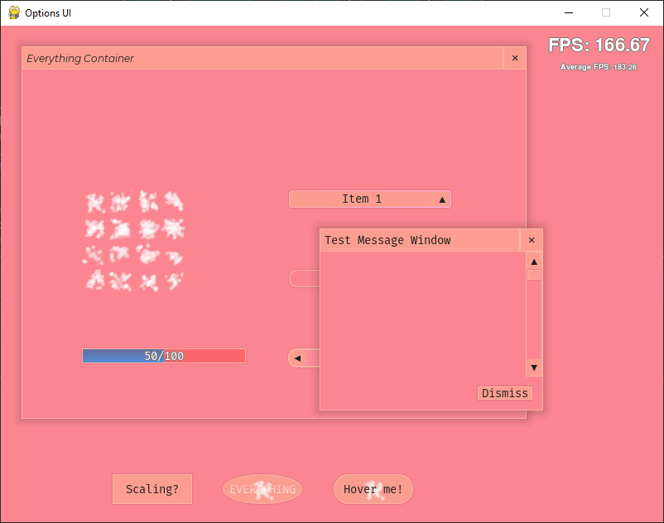Click the Hover me! button
This screenshot has height=523, width=664.
373,489
